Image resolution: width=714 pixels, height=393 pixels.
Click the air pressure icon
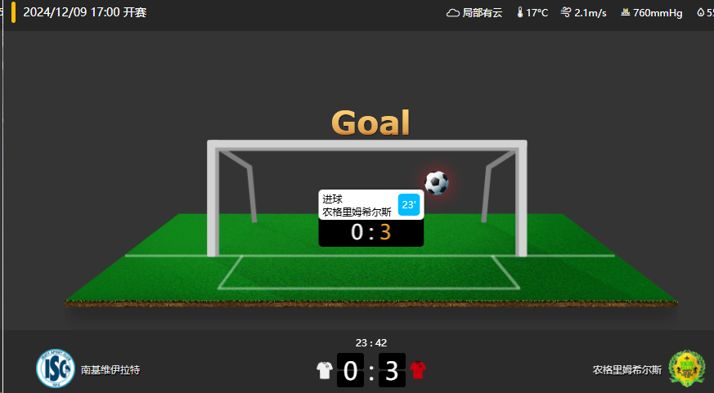tap(626, 12)
